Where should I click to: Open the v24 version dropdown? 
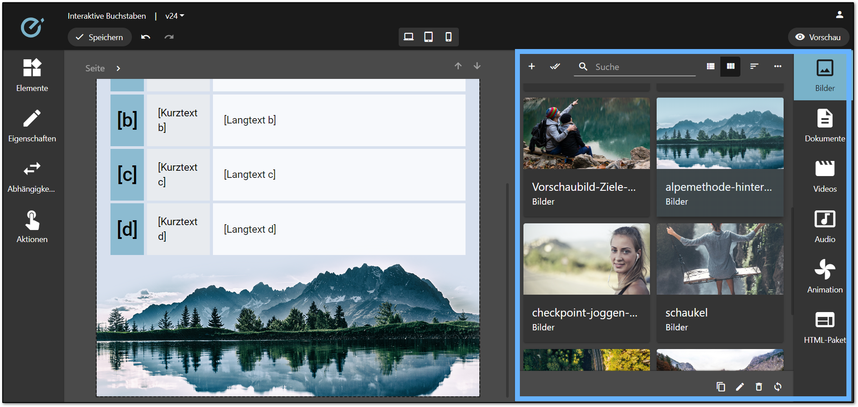coord(175,16)
